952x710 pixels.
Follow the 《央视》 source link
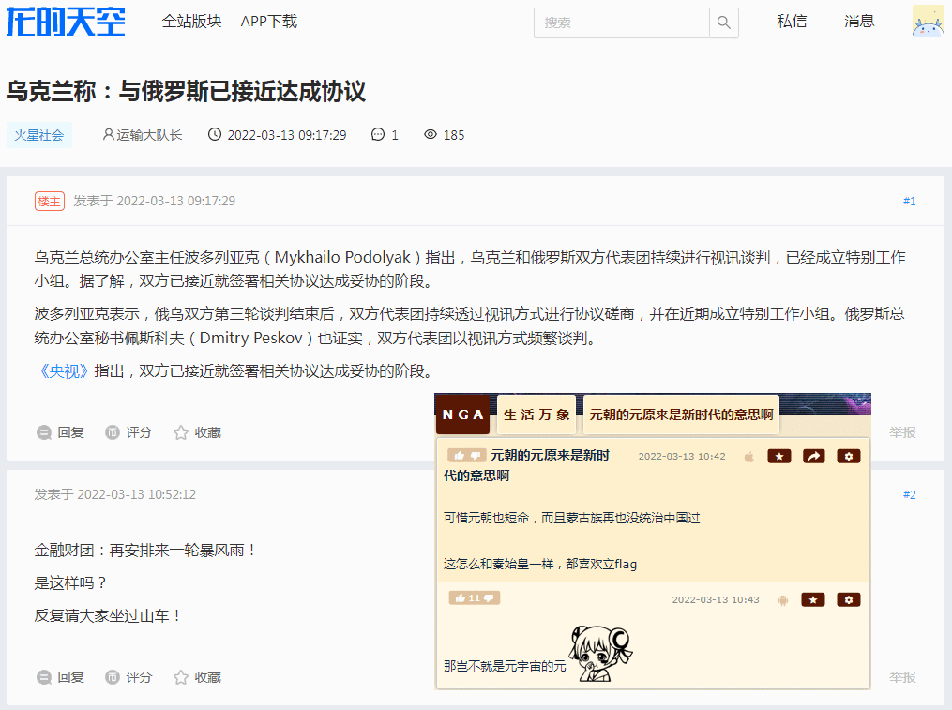click(x=64, y=370)
